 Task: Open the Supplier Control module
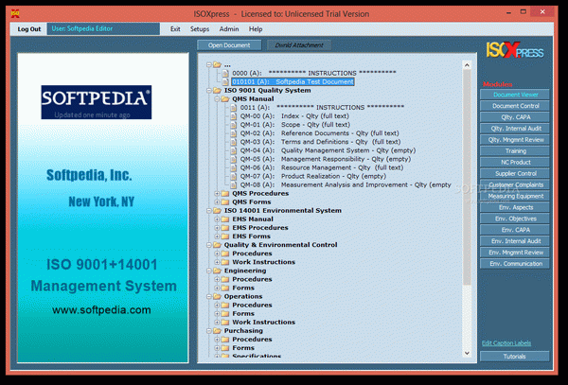pos(515,173)
